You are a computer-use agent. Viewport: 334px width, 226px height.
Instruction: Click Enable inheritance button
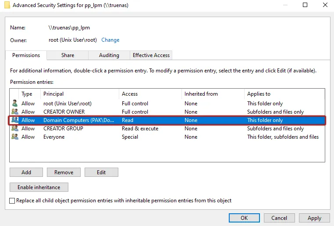click(39, 187)
